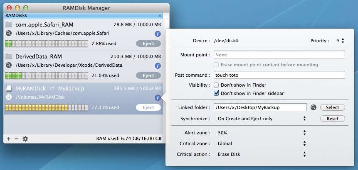Zoom the RAMDisk Manager window

click(26, 8)
